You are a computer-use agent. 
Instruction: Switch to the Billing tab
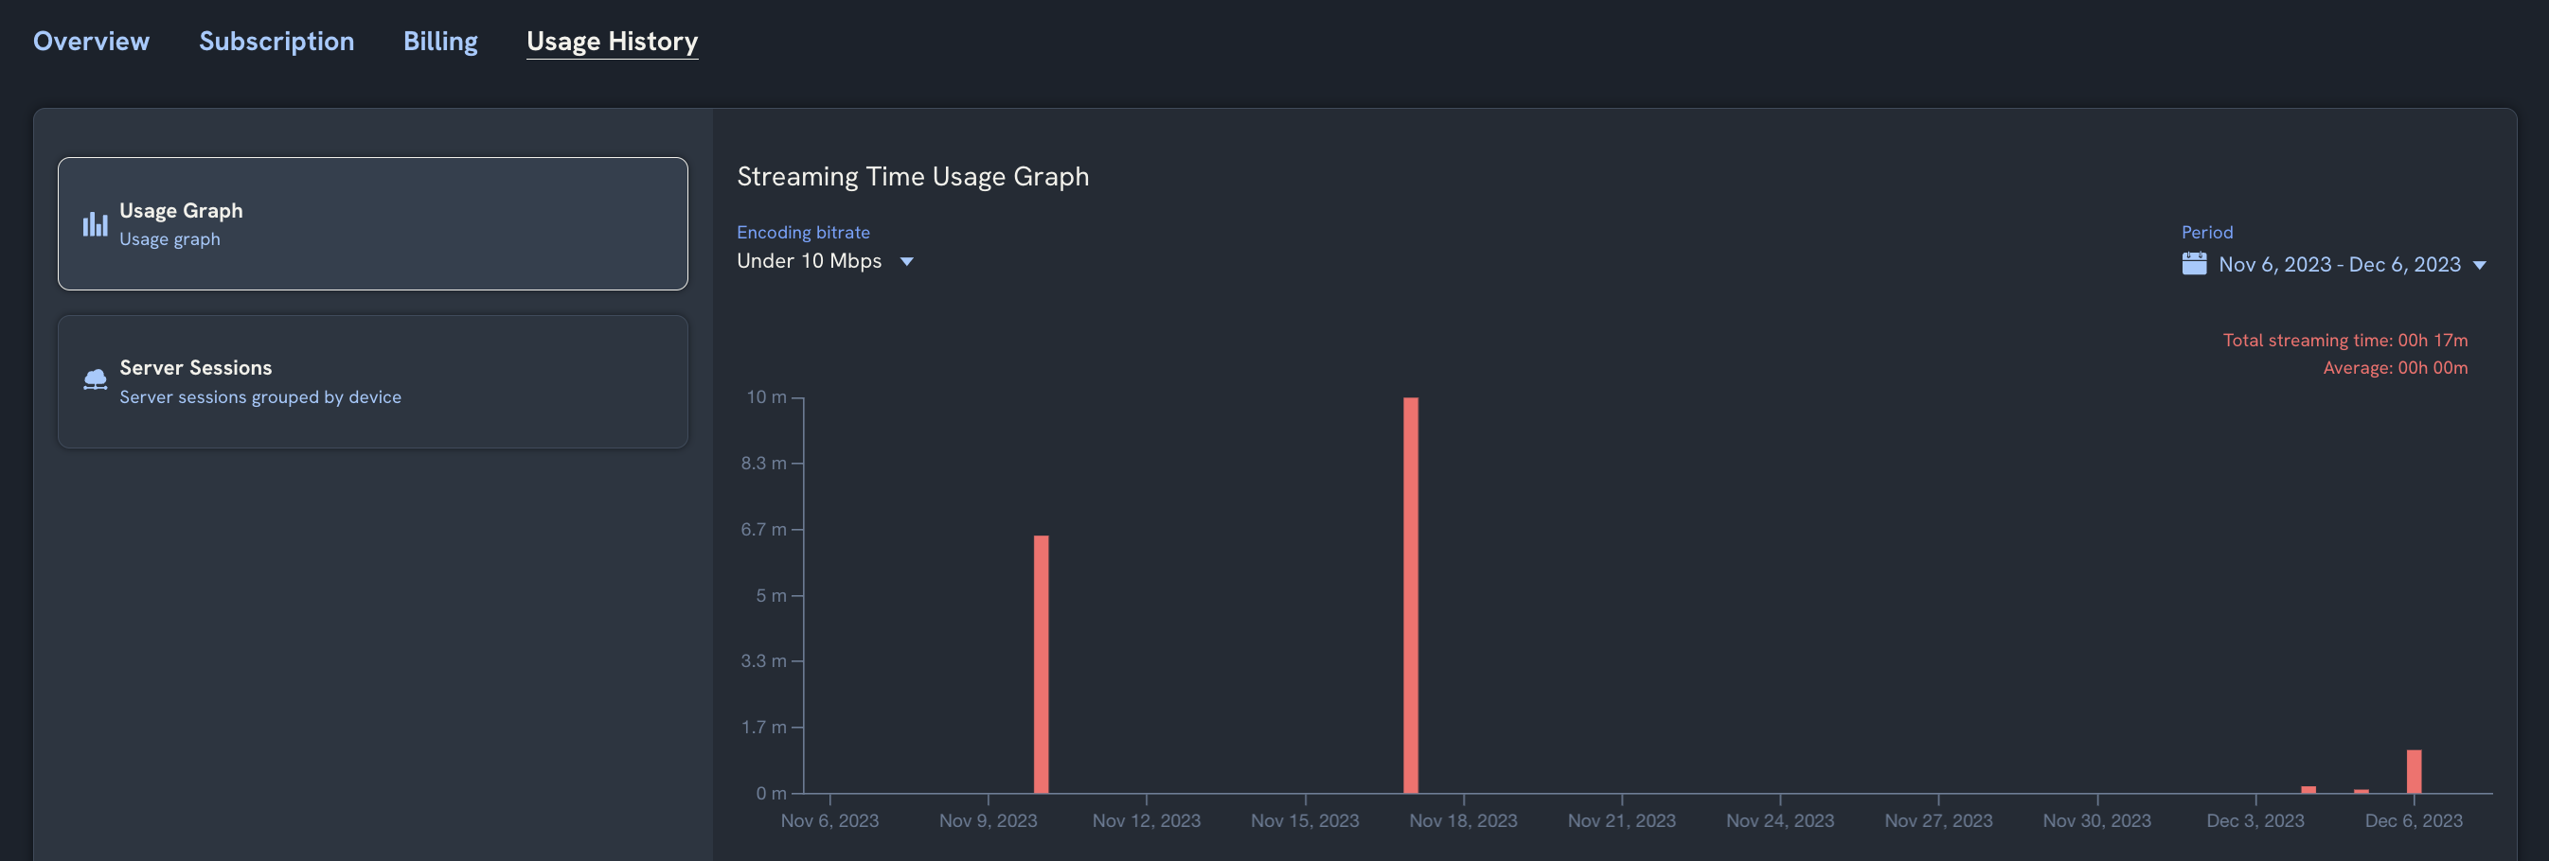pos(440,41)
